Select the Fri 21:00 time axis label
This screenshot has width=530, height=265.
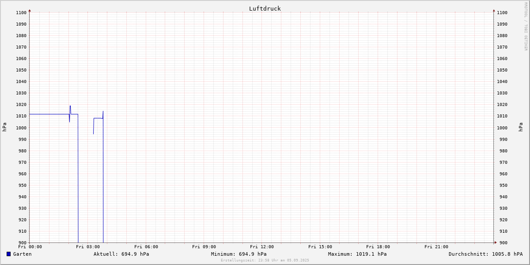(x=436, y=247)
